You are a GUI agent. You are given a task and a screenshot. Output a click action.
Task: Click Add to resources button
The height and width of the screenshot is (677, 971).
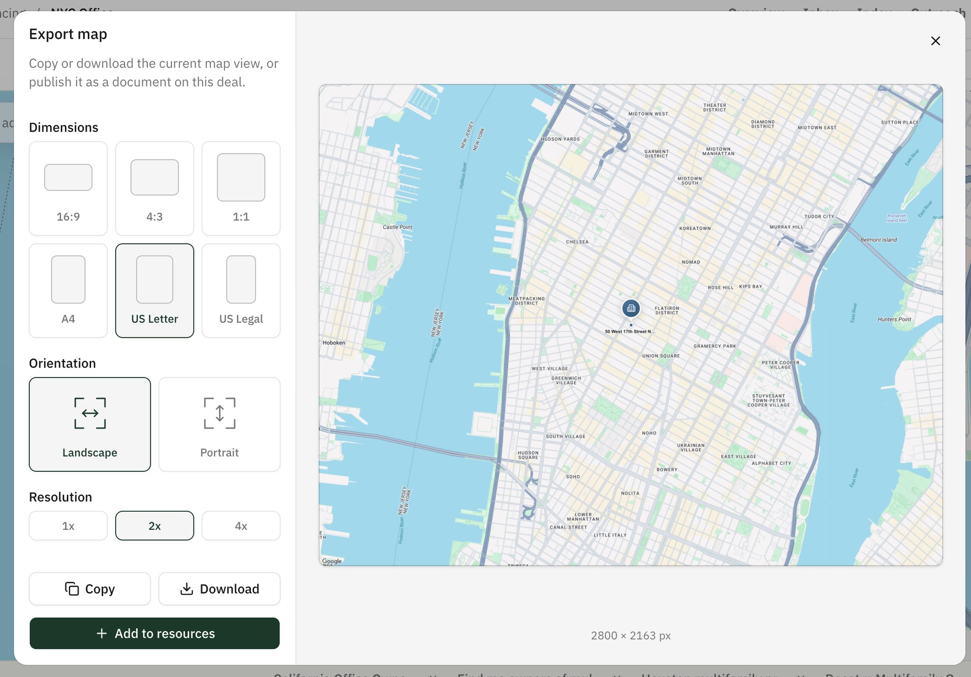(x=155, y=633)
